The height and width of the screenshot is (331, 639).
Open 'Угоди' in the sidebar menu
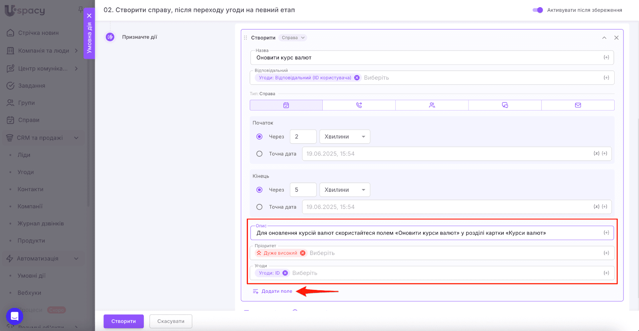click(x=26, y=172)
